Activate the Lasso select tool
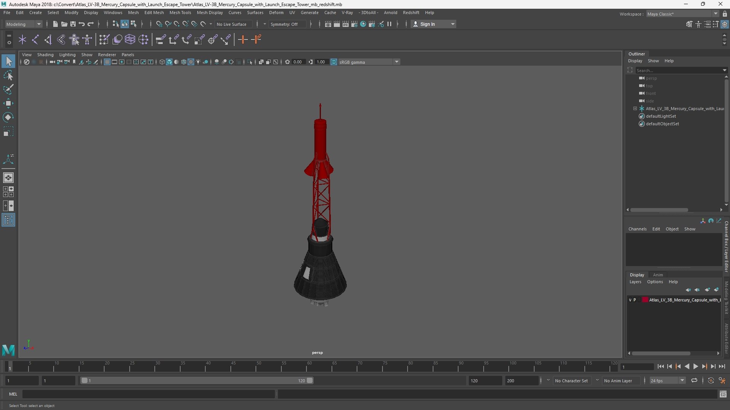Image resolution: width=730 pixels, height=410 pixels. [8, 75]
